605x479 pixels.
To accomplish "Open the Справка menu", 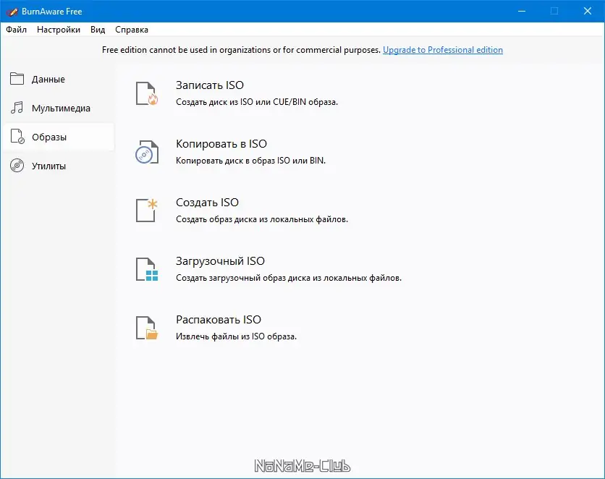I will pos(132,30).
